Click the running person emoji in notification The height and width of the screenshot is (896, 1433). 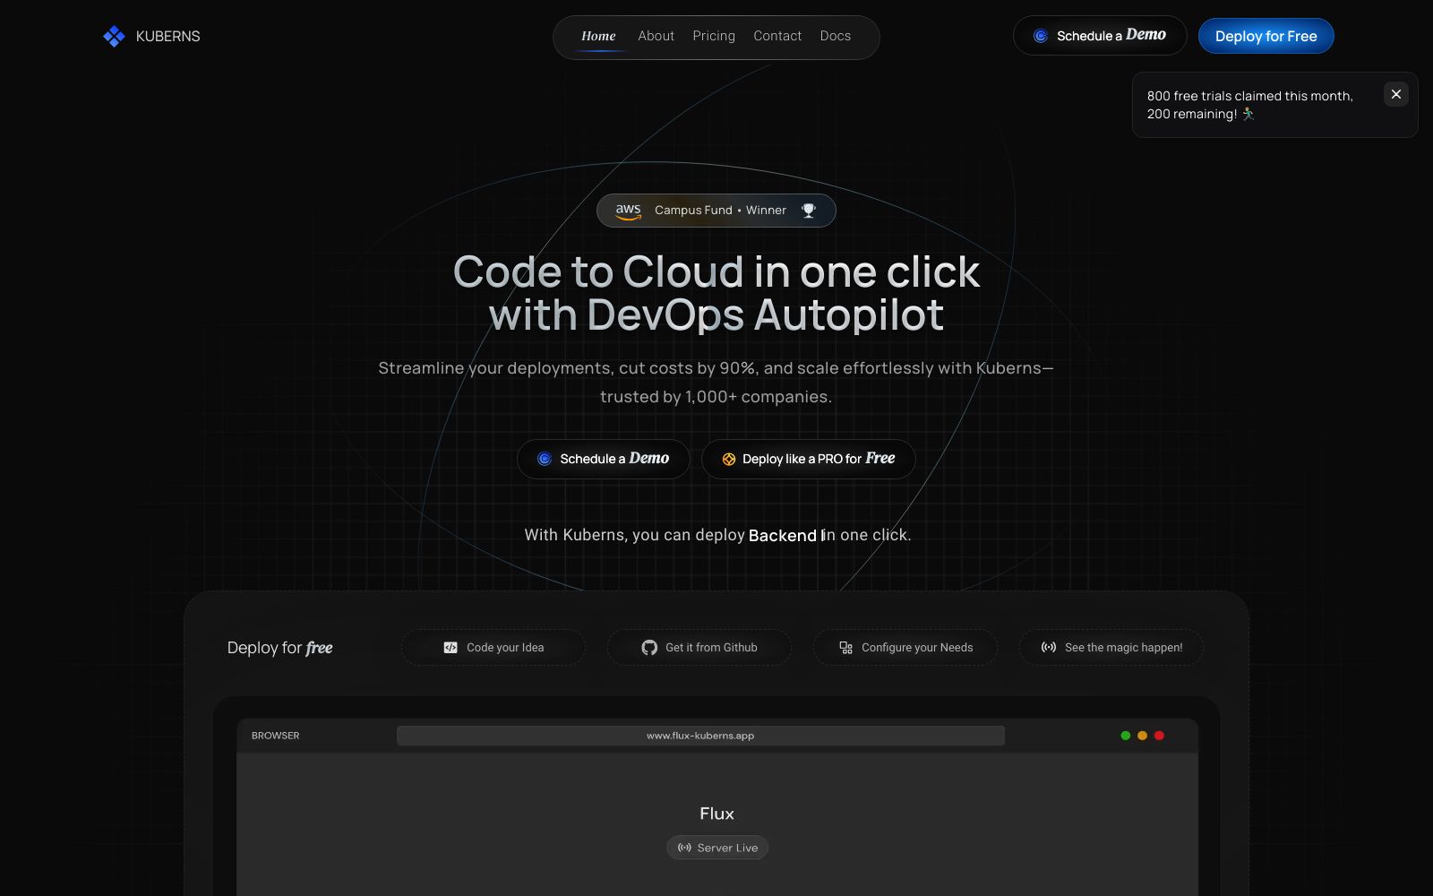(x=1249, y=114)
